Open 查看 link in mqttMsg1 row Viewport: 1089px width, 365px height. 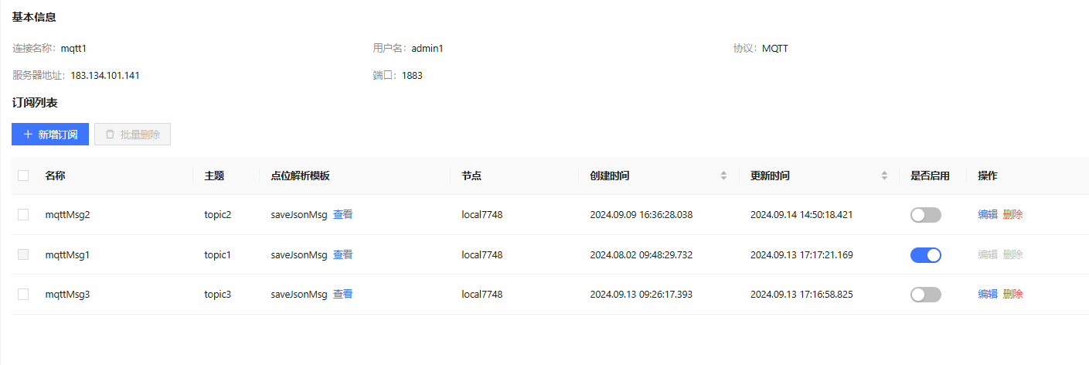pyautogui.click(x=342, y=254)
